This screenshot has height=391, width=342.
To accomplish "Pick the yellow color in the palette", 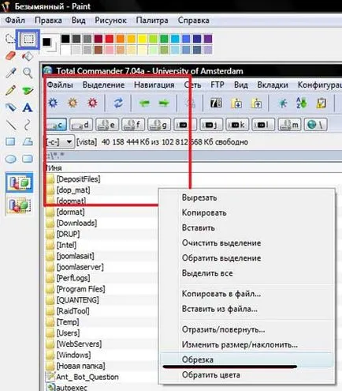I will coord(142,39).
